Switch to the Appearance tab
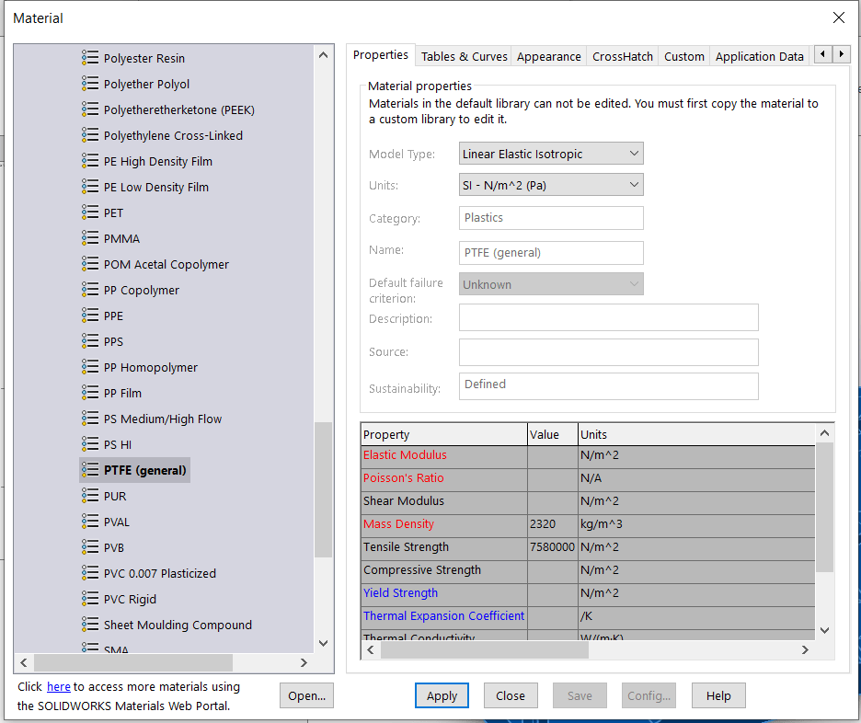Screen dimensions: 861x723 [548, 55]
